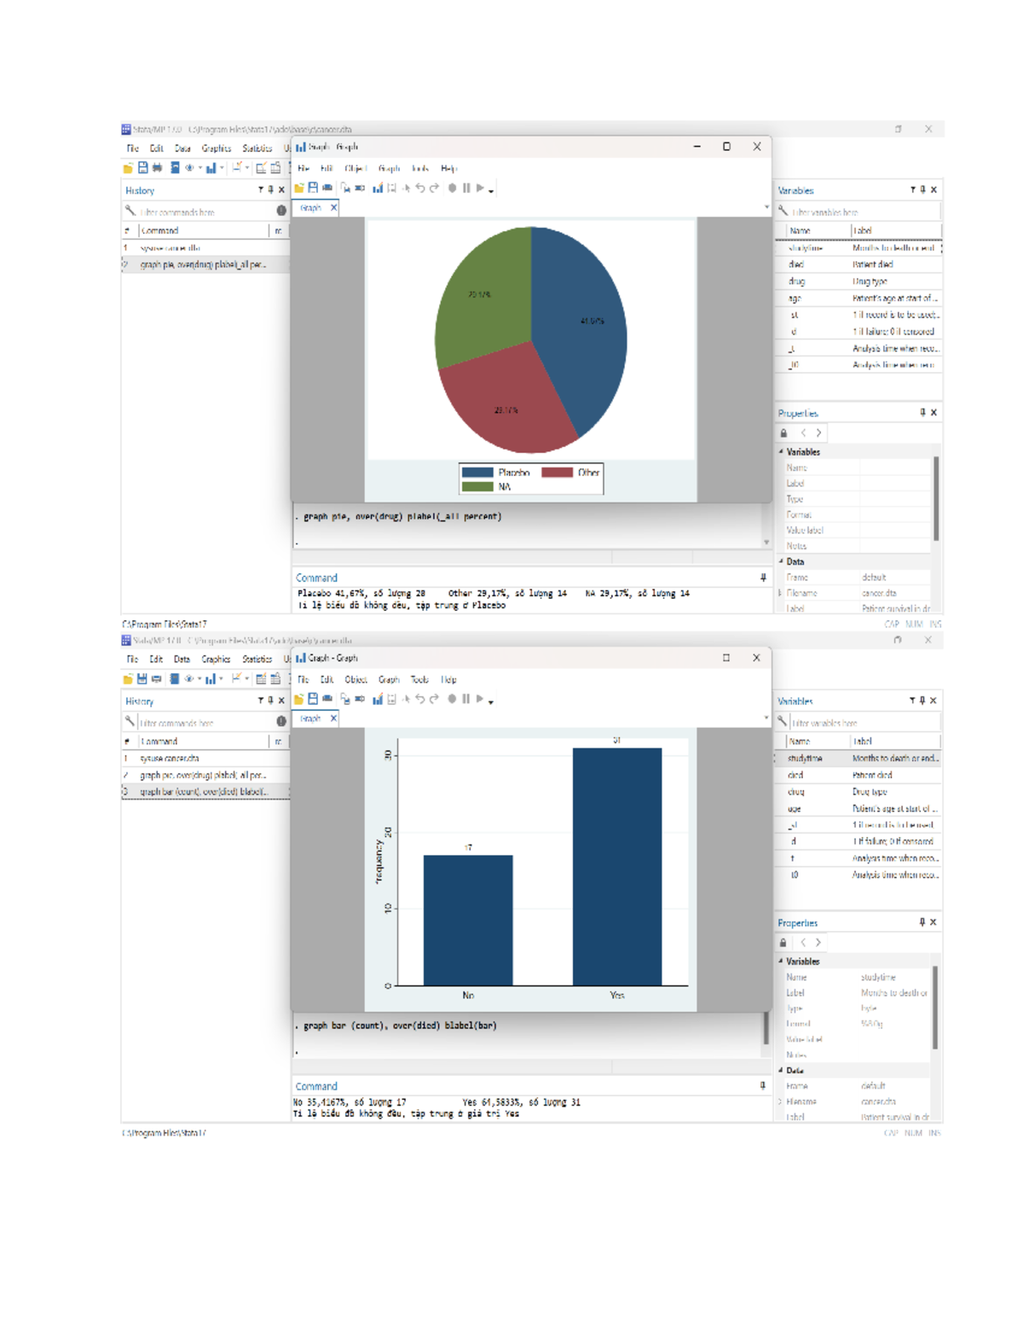Start Graph Editor icon in pie chart Graph toolbar

(x=377, y=188)
